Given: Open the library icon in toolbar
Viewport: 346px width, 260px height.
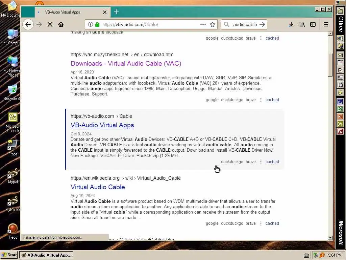Looking at the screenshot, I should click(302, 24).
